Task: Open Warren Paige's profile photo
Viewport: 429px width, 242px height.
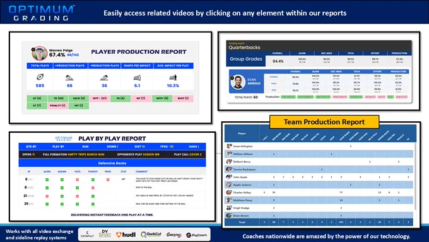Action: 40,53
